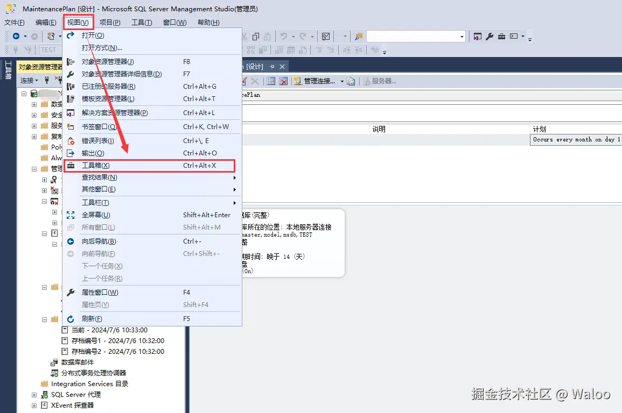Toggle the pin on the MaintenancePlan design tab
Image resolution: width=622 pixels, height=413 pixels.
[272, 67]
